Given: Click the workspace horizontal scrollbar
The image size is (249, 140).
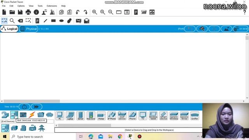Looking at the screenshot, I should (x=32, y=101).
